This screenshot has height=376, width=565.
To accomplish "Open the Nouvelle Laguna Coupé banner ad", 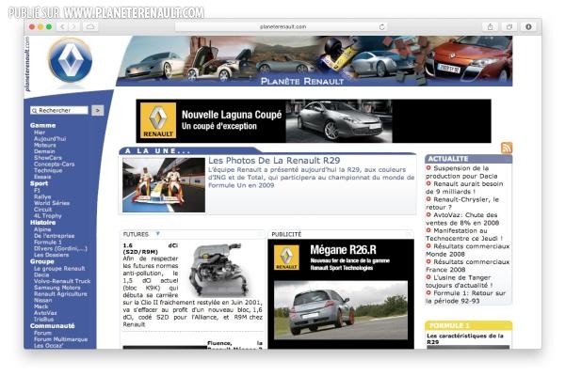I will tap(314, 121).
